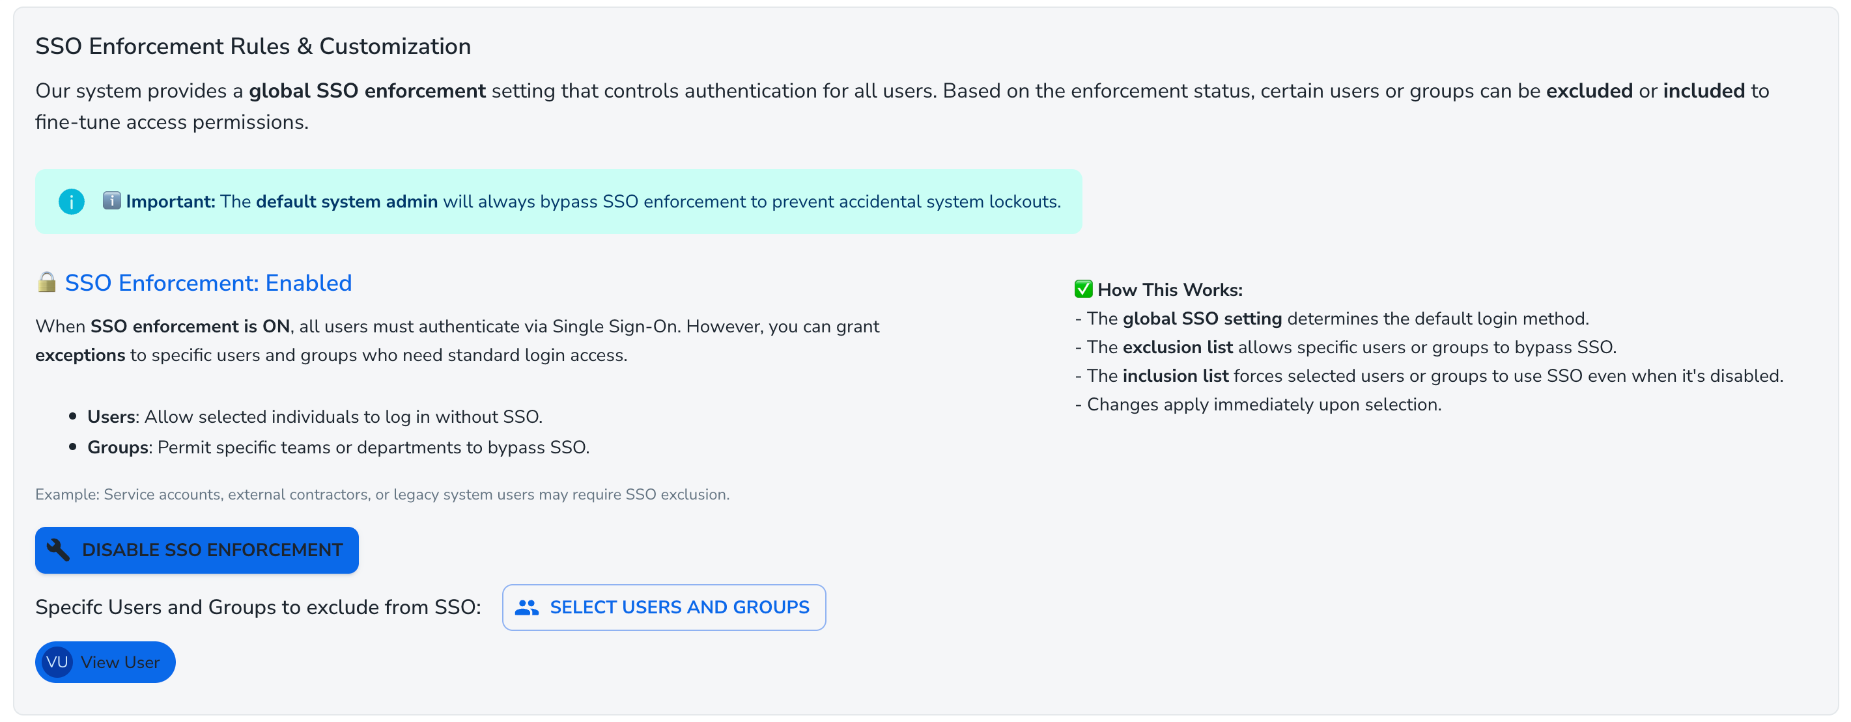
Task: Click the "SSO Enforcement Rules & Customization" title
Action: pyautogui.click(x=253, y=46)
